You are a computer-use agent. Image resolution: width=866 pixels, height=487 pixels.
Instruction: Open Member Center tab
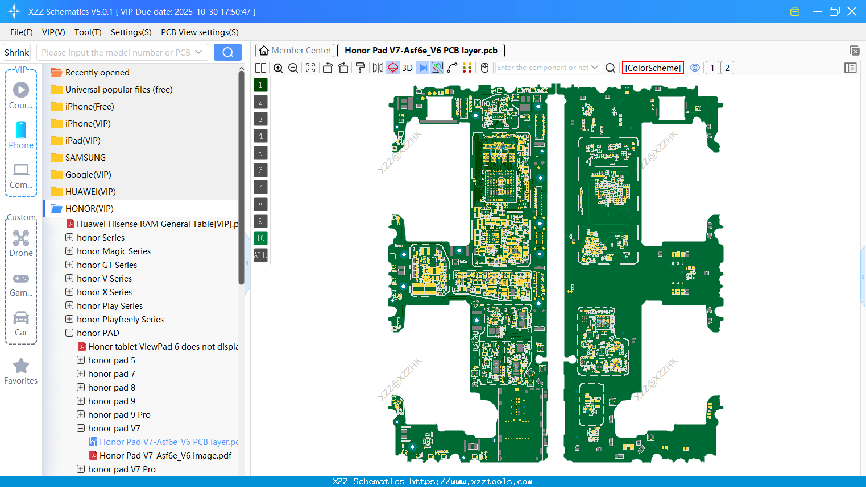click(295, 51)
